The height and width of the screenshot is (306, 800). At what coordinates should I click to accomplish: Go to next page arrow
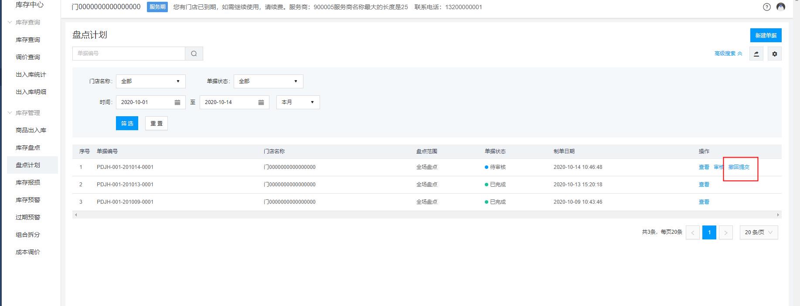coord(725,232)
